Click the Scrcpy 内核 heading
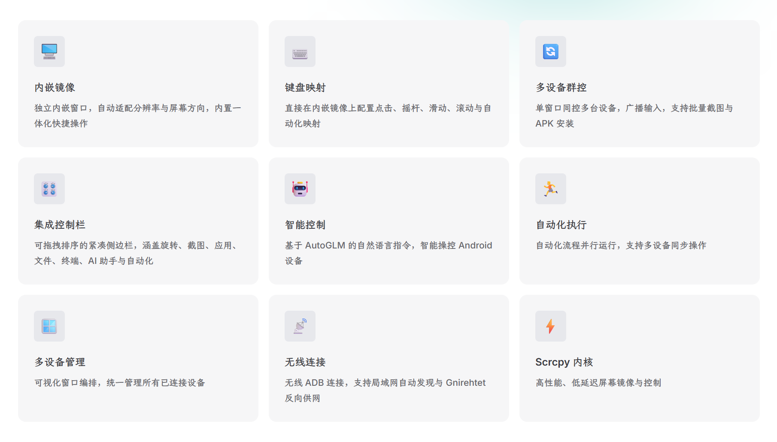 tap(565, 362)
